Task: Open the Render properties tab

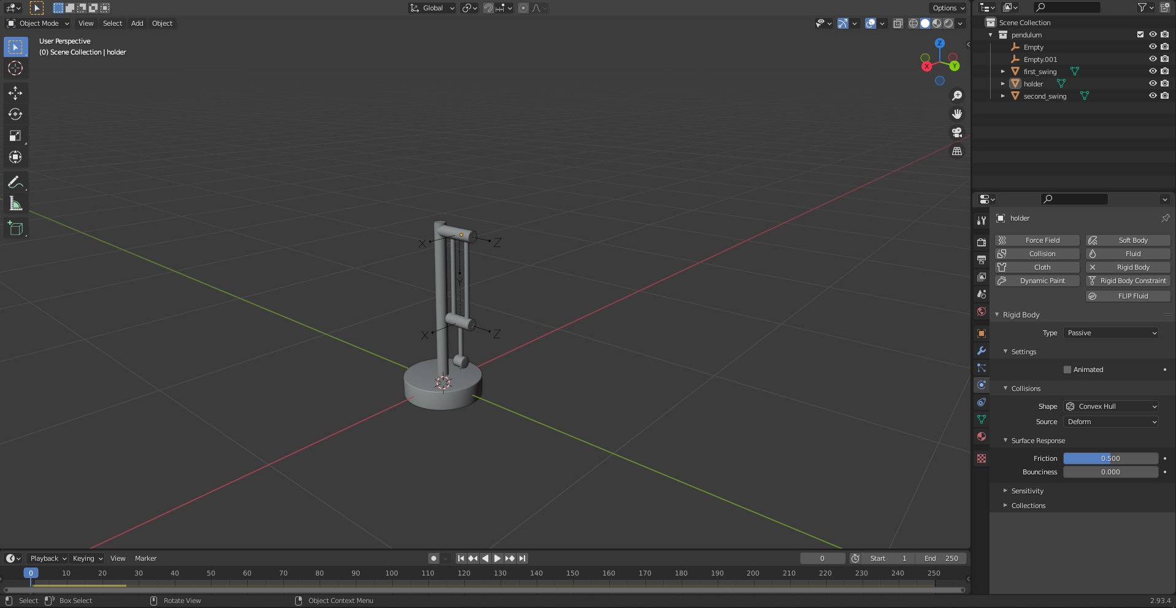Action: click(x=982, y=243)
